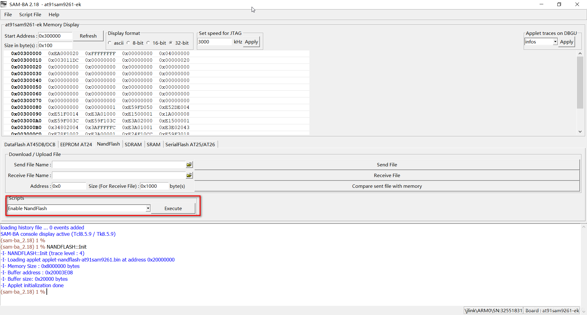Select 8-bit display format

tap(128, 43)
